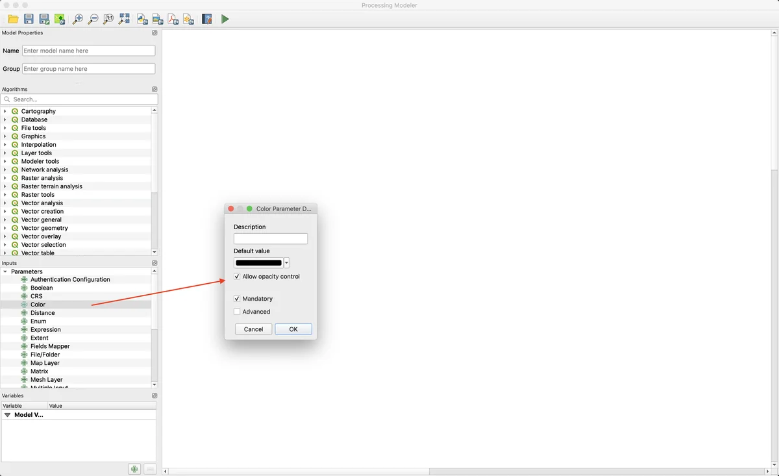Uncheck Allow opacity control checkbox
The height and width of the screenshot is (476, 779).
click(x=237, y=277)
